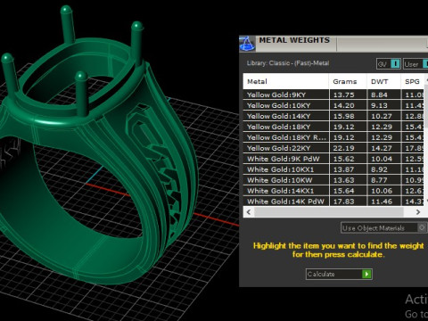This screenshot has width=428, height=321.
Task: Select the White Gold:14KX1 row
Action: pos(333,191)
